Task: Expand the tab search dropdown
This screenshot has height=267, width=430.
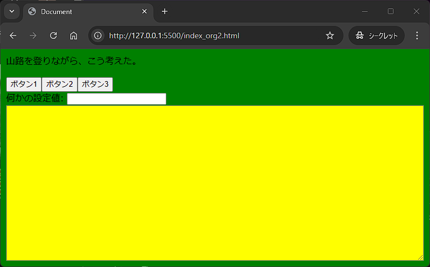Action: pos(12,11)
